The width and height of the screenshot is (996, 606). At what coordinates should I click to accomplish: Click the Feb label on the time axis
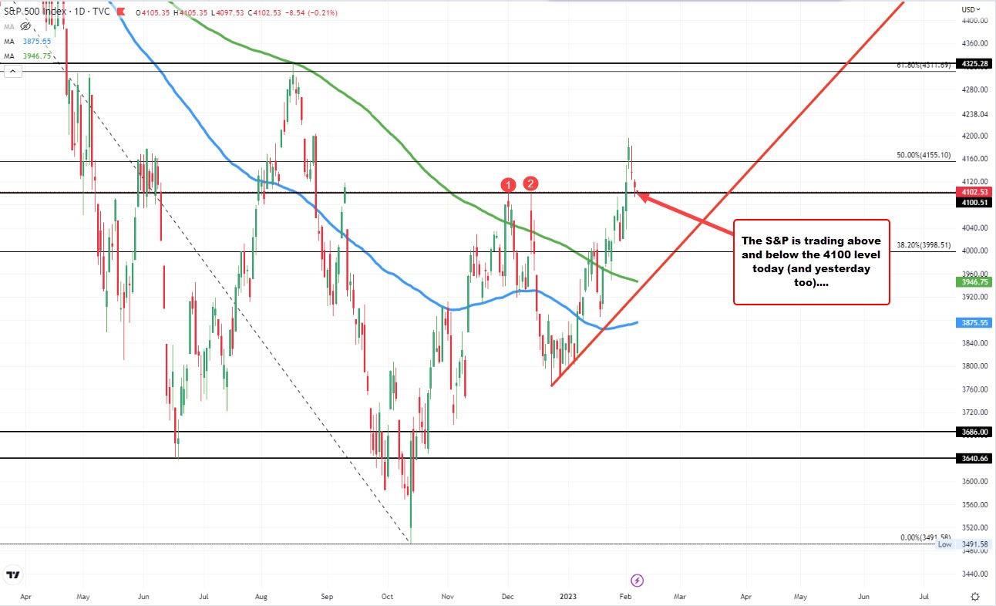pyautogui.click(x=624, y=596)
